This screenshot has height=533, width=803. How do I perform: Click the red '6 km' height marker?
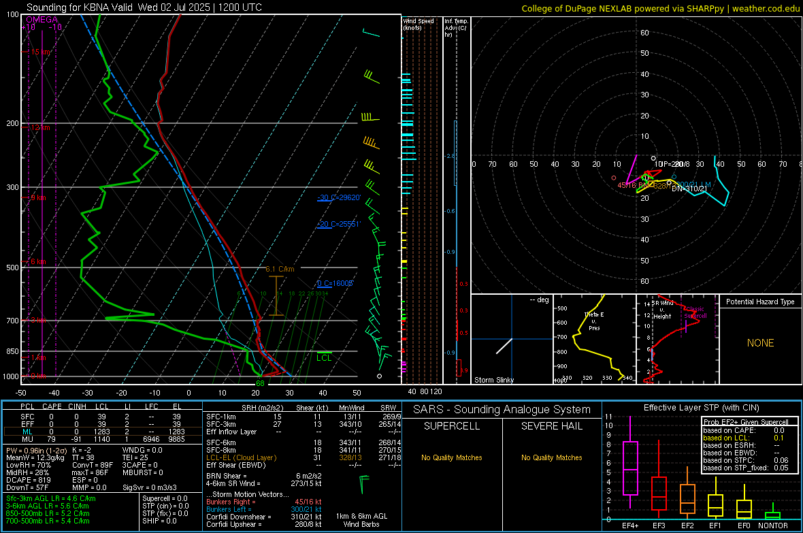tap(38, 261)
